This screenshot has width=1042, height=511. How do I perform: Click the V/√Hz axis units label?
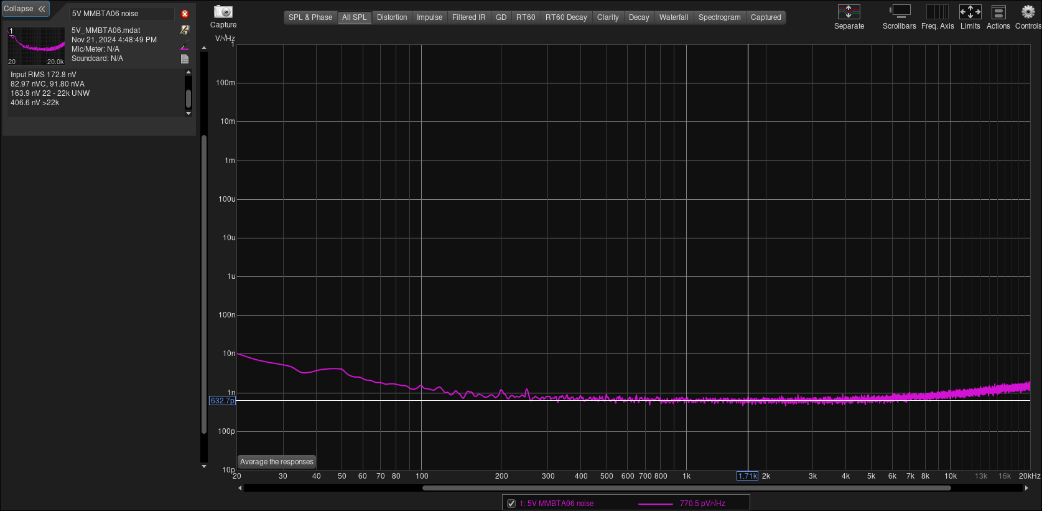(225, 39)
